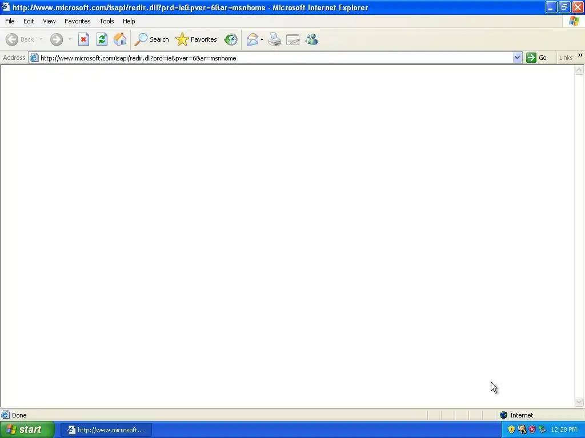Click the scrollbar down arrow
Viewport: 585px width, 438px height.
(579, 401)
